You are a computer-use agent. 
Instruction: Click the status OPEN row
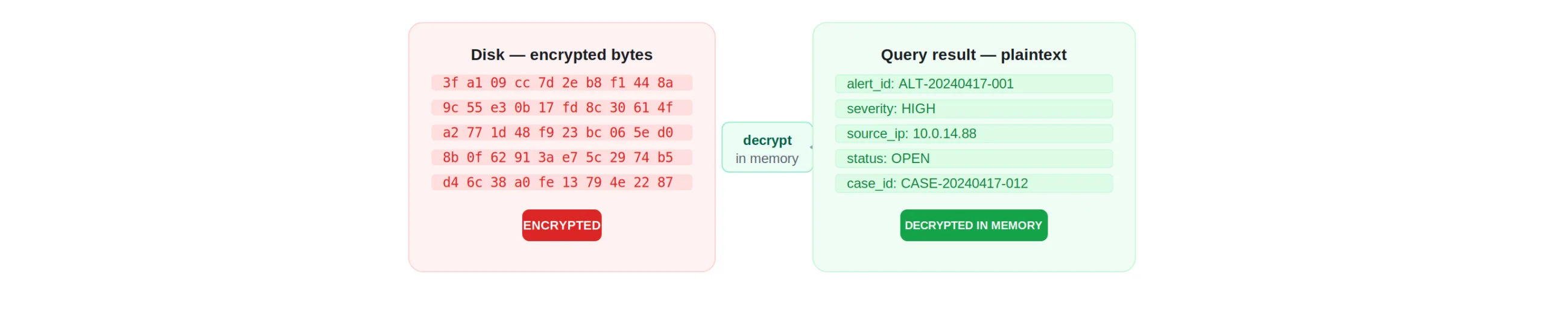click(973, 159)
